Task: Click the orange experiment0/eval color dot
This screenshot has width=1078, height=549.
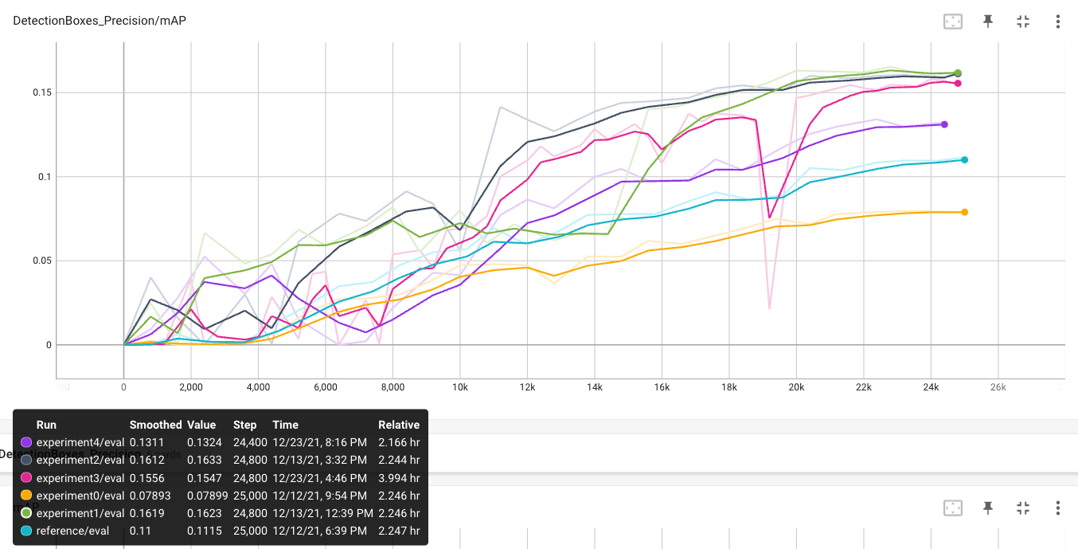Action: click(26, 496)
